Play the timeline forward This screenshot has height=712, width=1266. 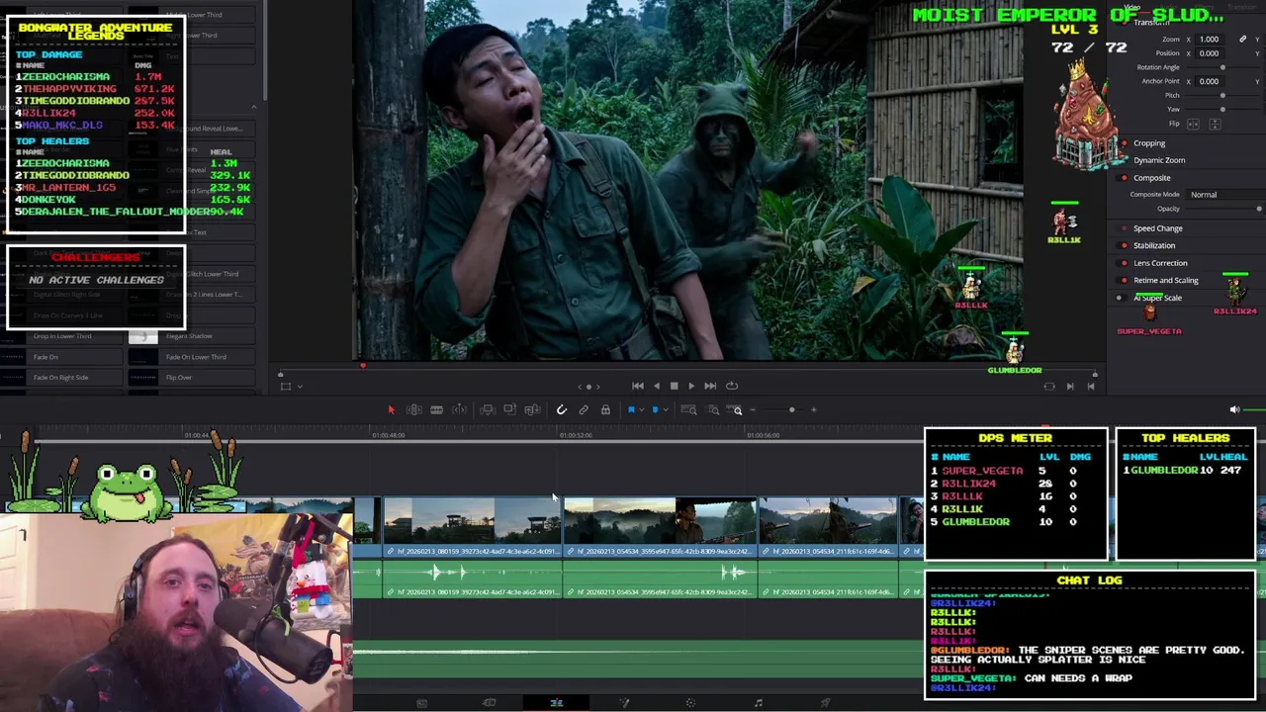pos(691,386)
